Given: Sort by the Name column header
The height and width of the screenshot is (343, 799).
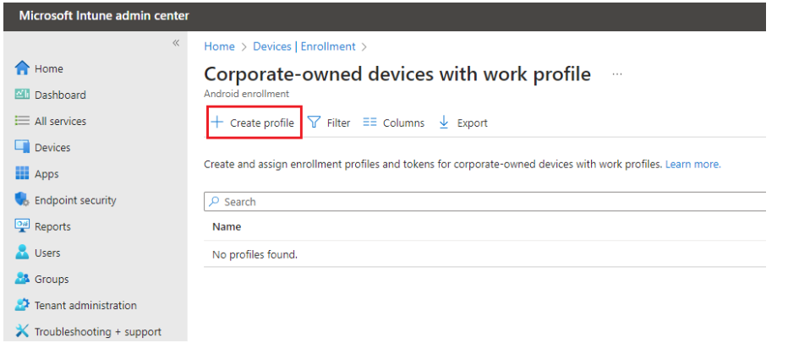Looking at the screenshot, I should [227, 226].
